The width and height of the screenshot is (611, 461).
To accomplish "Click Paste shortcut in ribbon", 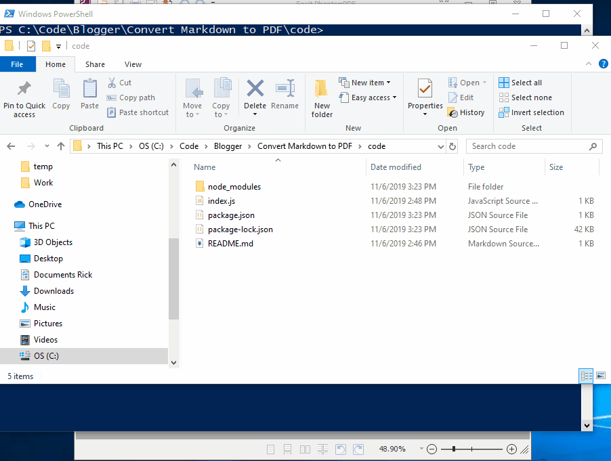I will click(x=138, y=112).
